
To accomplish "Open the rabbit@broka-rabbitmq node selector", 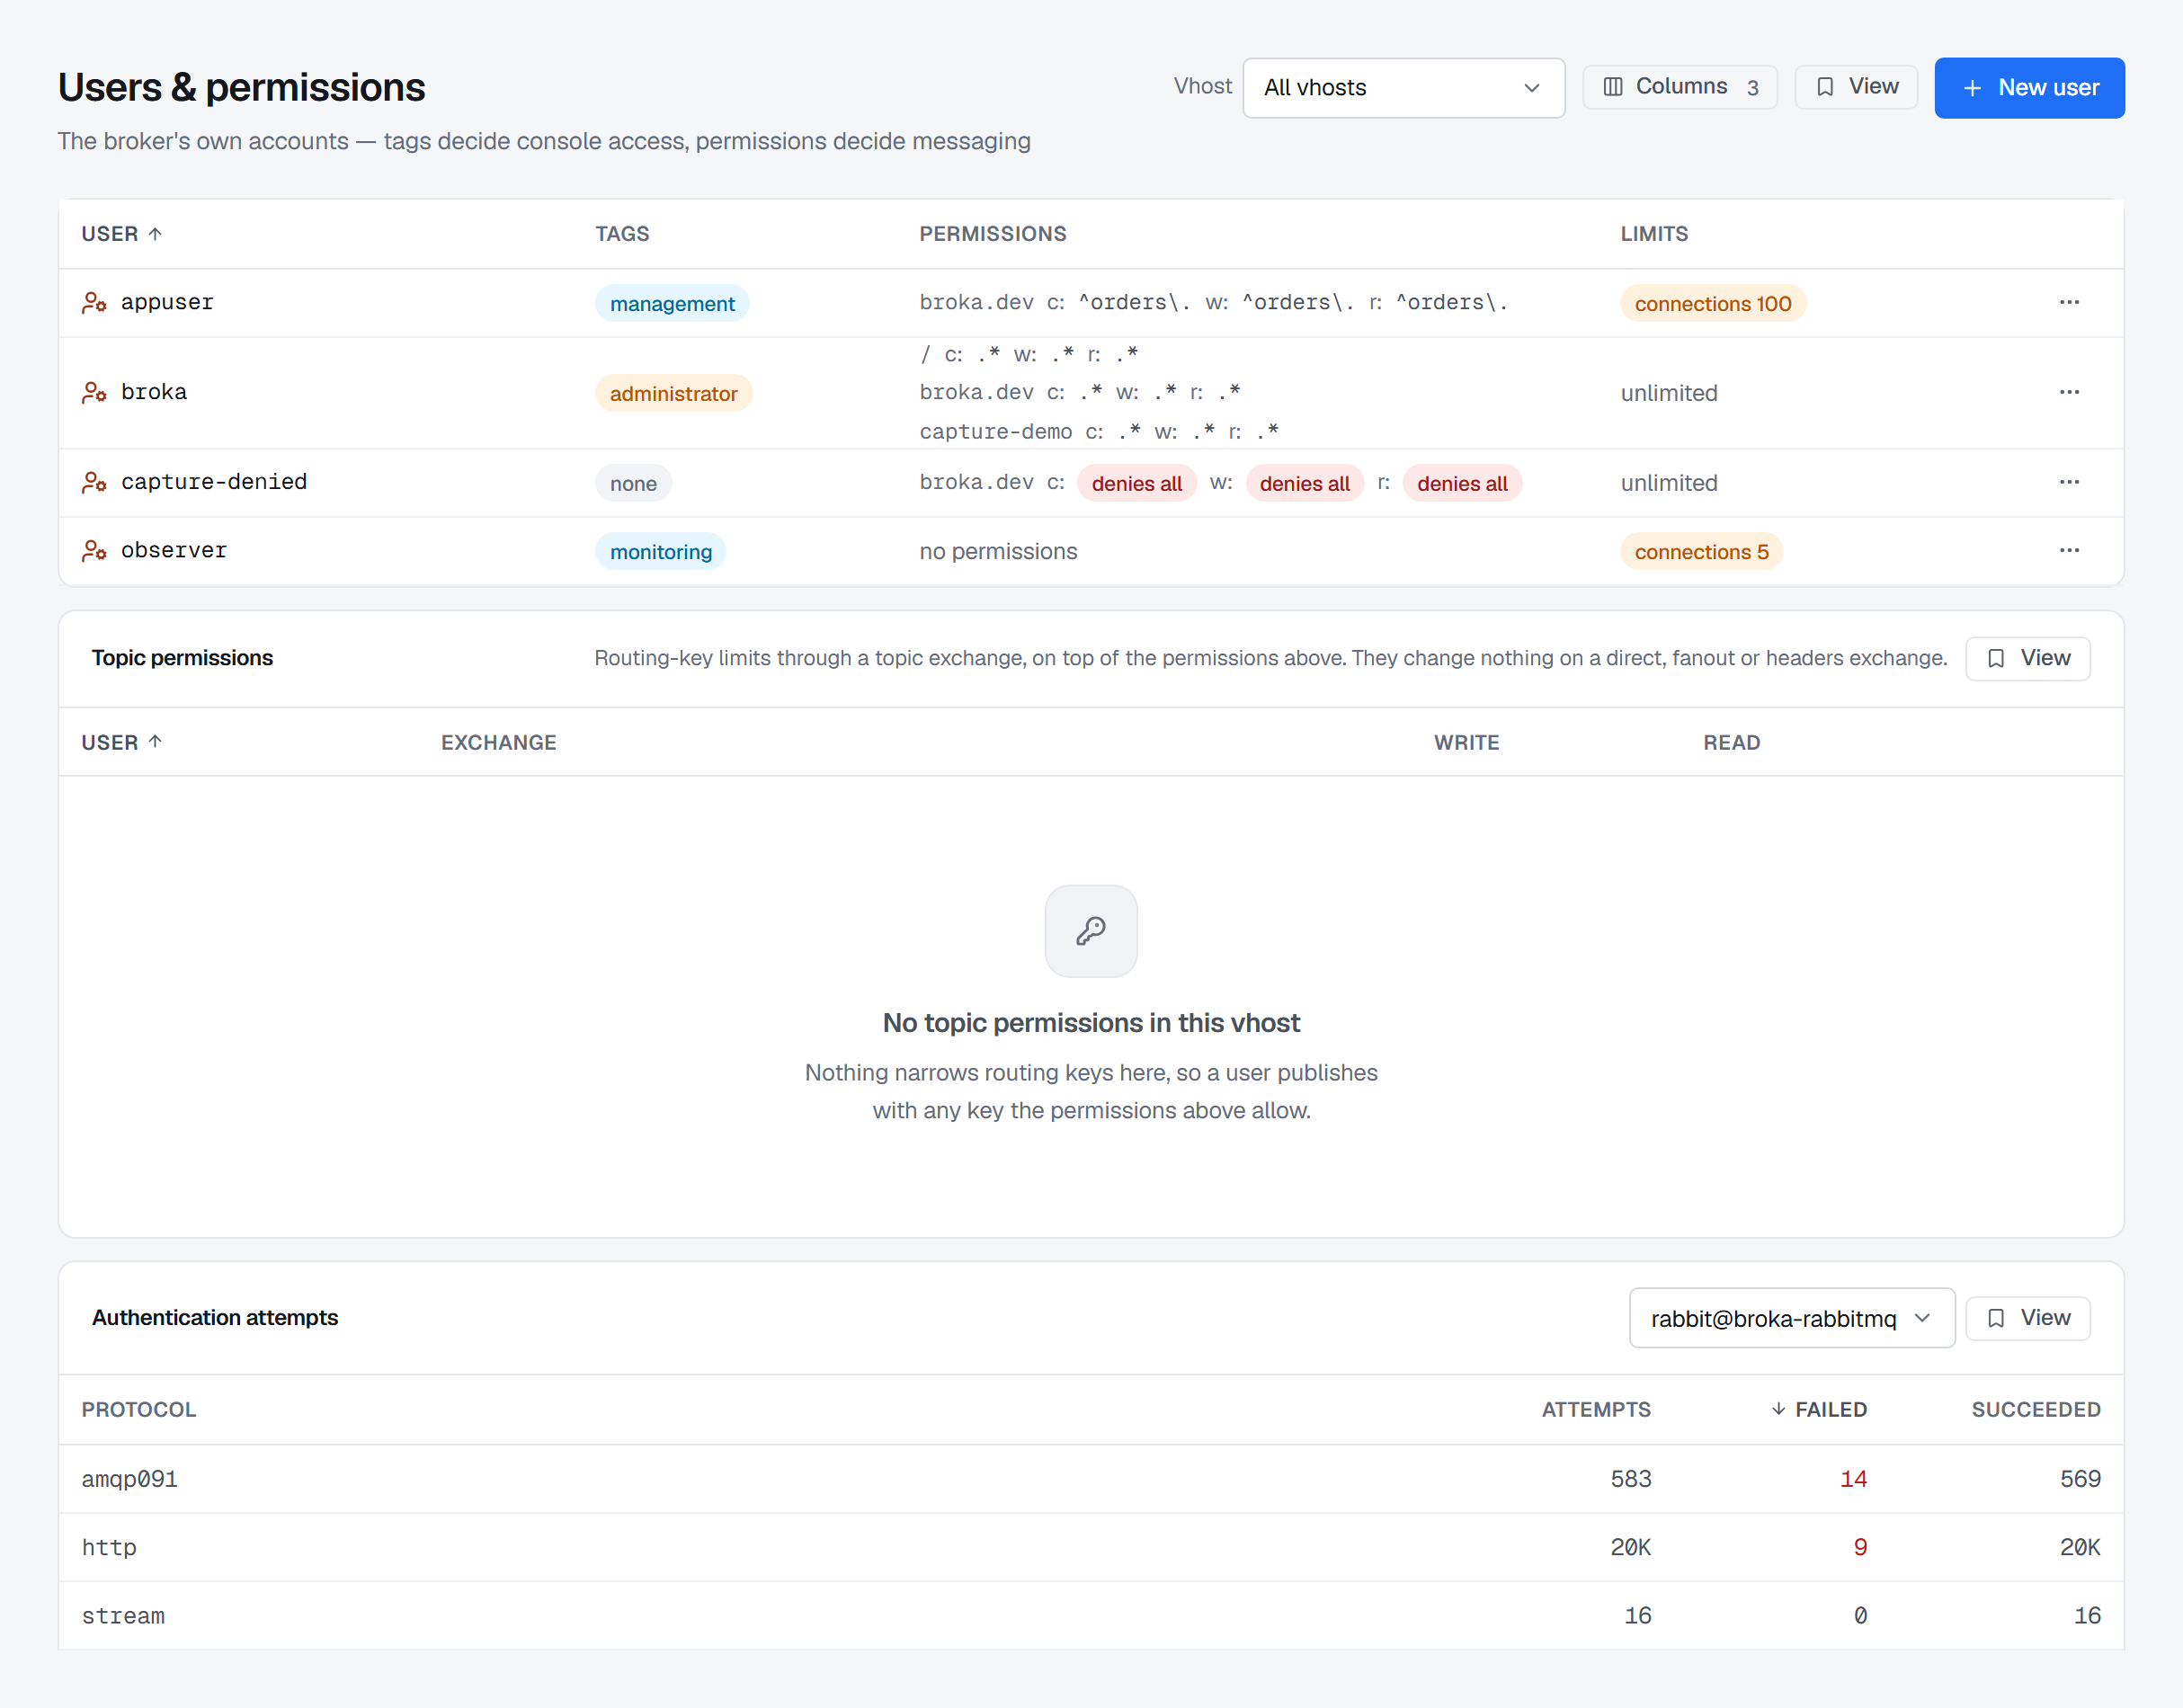I will 1791,1318.
